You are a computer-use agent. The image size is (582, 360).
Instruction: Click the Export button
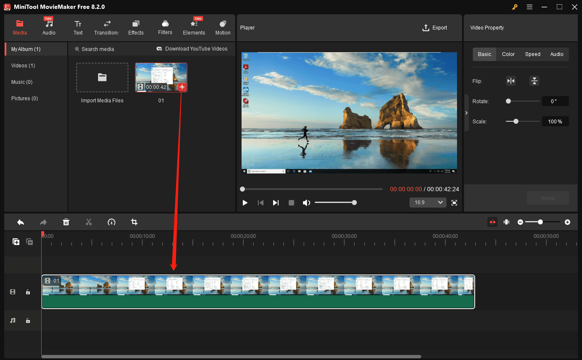[x=435, y=28]
